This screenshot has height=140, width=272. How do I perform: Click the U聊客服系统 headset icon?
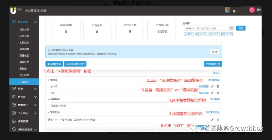[x=14, y=130]
